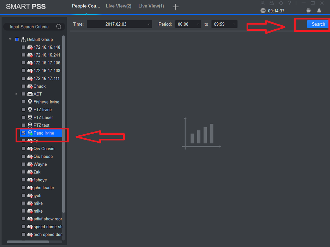The width and height of the screenshot is (330, 247).
Task: Select the Qis house tree item
Action: point(43,157)
